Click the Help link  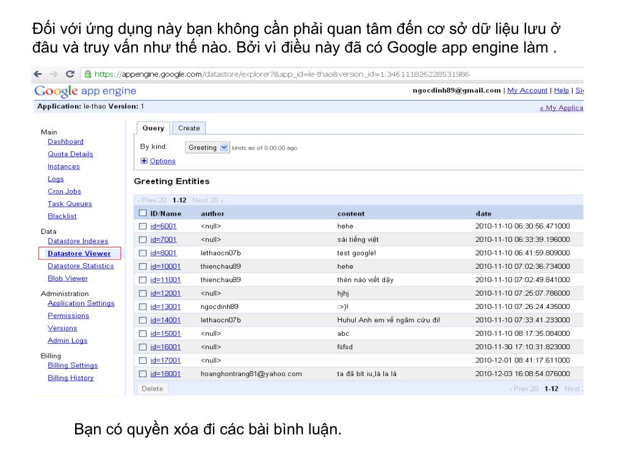click(x=562, y=90)
